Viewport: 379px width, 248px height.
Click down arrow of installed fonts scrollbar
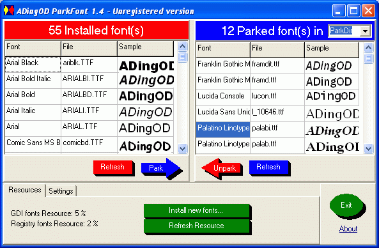pyautogui.click(x=183, y=148)
